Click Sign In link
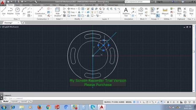 pyautogui.click(x=160, y=2)
